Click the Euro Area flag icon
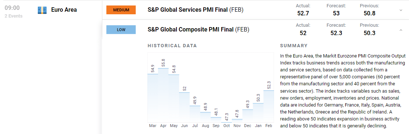This screenshot has height=134, width=409. (x=42, y=10)
